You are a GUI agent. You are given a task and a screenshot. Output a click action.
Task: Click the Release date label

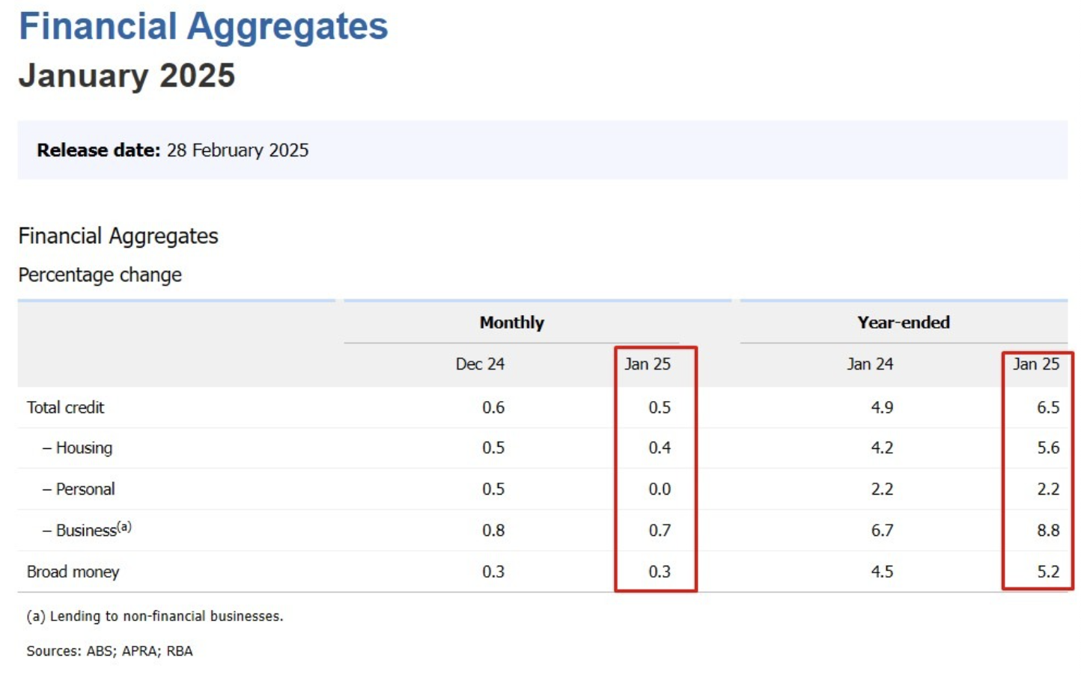point(99,150)
